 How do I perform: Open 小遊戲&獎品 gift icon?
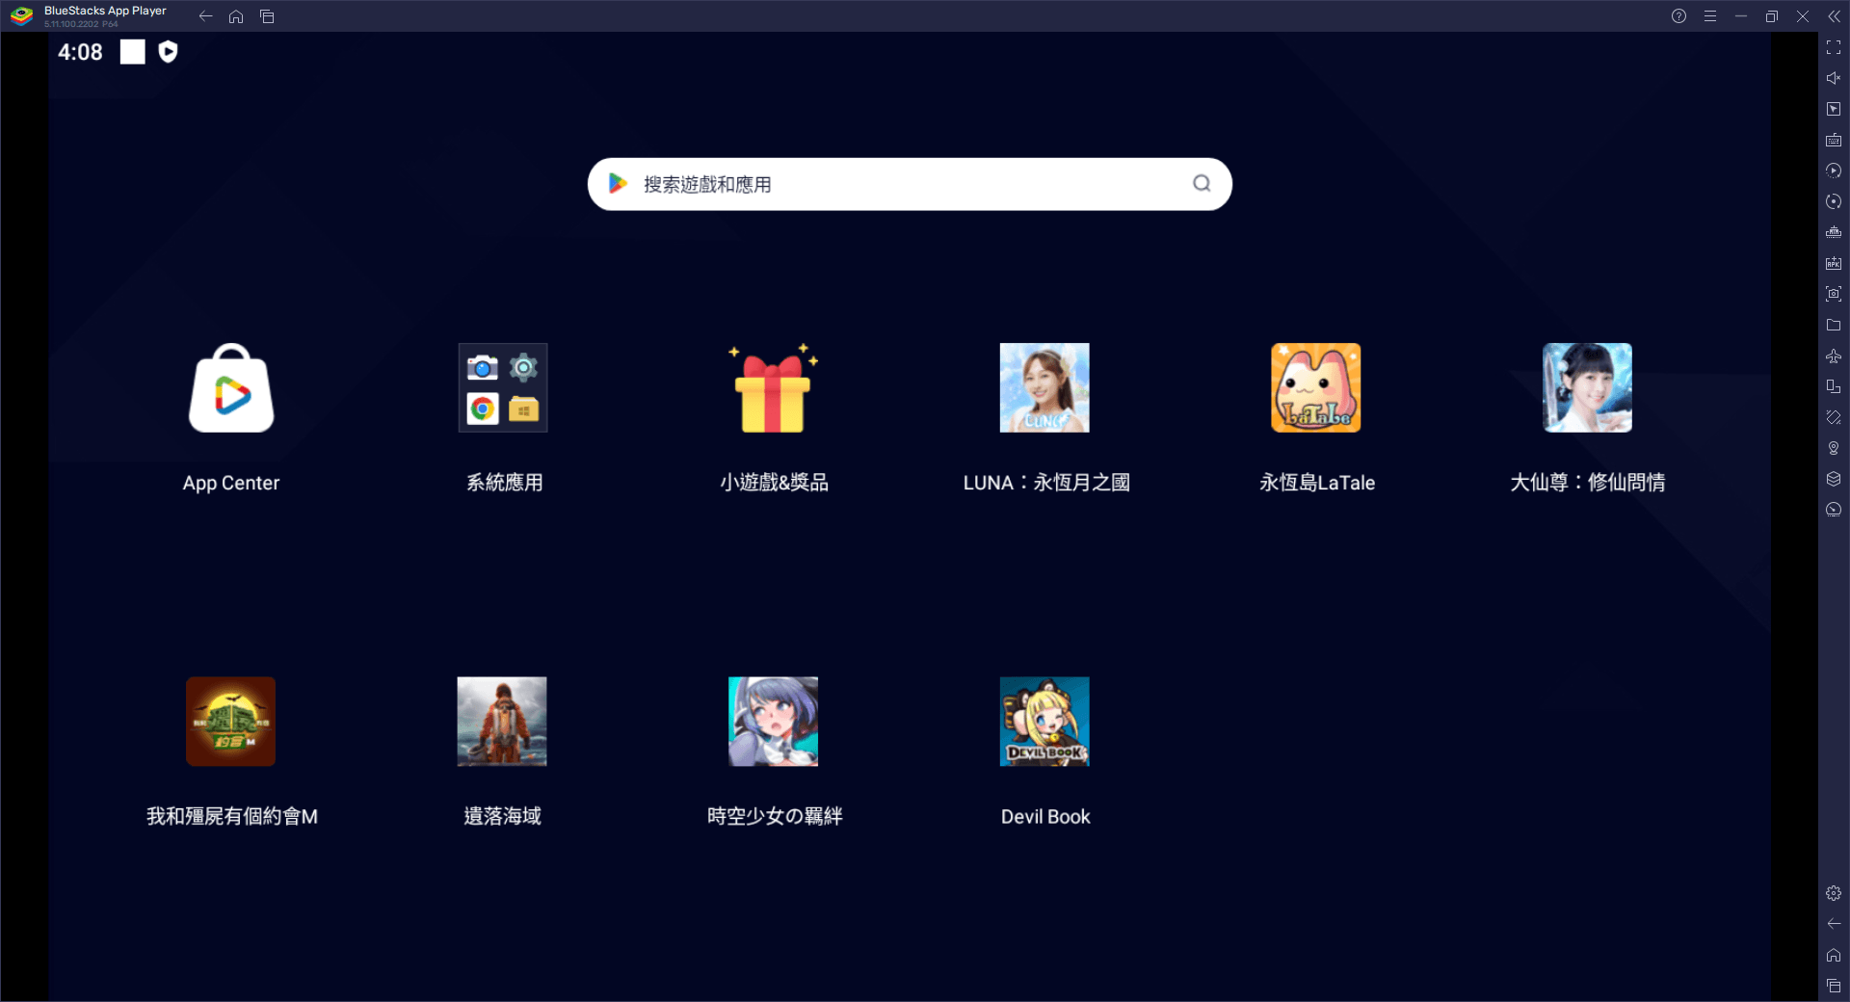pyautogui.click(x=774, y=388)
